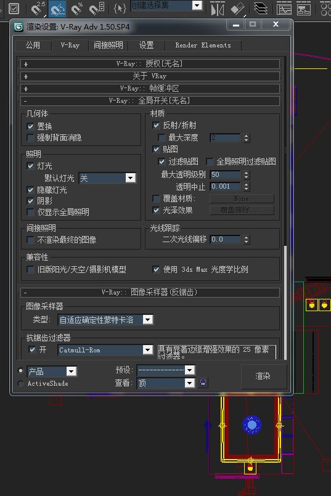Enable the 覆盖材质 override material checkbox

click(x=156, y=198)
